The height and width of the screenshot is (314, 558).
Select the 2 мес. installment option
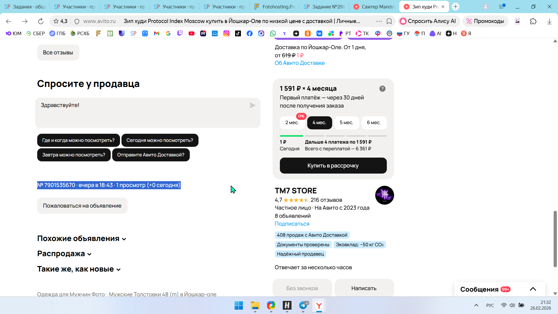pos(292,123)
